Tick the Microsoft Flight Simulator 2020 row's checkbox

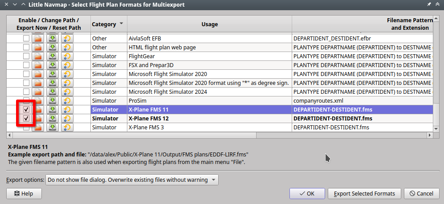tap(26, 74)
